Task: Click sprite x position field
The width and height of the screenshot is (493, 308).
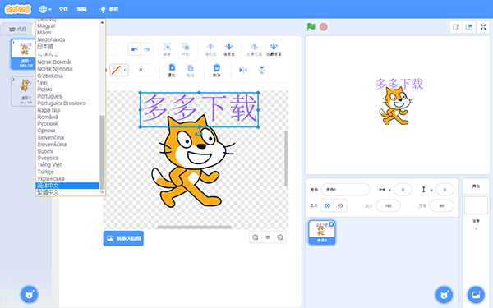Action: coord(403,190)
